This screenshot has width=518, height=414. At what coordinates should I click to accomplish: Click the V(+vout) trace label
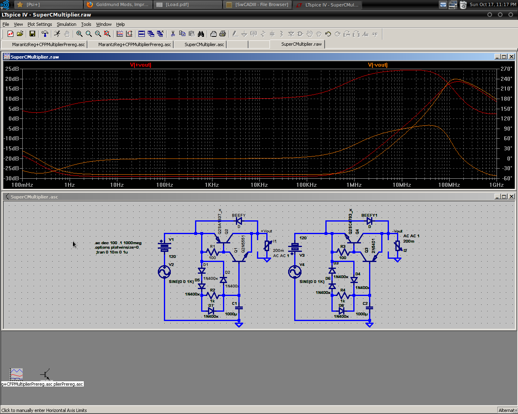pos(141,65)
